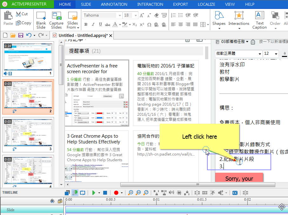Start recording with red record button

(116, 193)
